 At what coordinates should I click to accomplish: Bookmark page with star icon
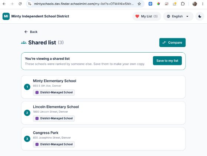coord(139,4)
